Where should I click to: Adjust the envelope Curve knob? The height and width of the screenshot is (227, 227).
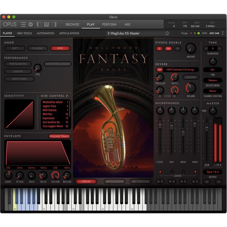click(x=8, y=175)
